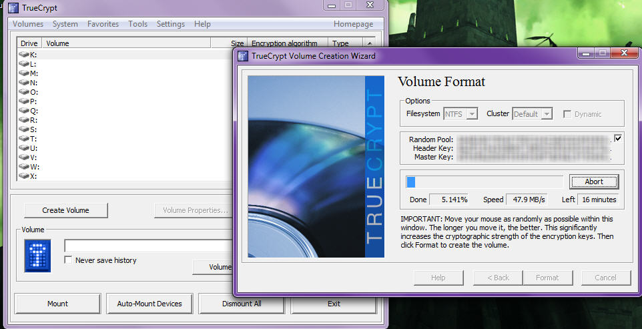Open the Filesystem NTFS dropdown
Image resolution: width=642 pixels, height=329 pixels.
pos(460,113)
